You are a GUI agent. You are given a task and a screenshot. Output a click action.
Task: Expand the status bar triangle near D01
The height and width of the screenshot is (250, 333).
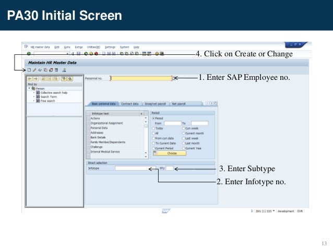[x=252, y=211]
